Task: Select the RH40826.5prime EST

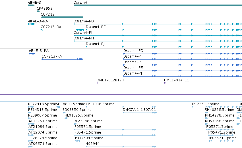Action: pyautogui.click(x=219, y=110)
